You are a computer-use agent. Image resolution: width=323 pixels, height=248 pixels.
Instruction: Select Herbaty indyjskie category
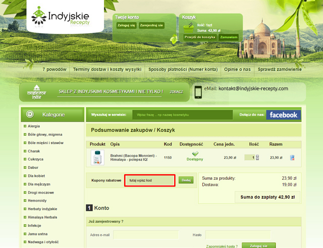coord(42,209)
